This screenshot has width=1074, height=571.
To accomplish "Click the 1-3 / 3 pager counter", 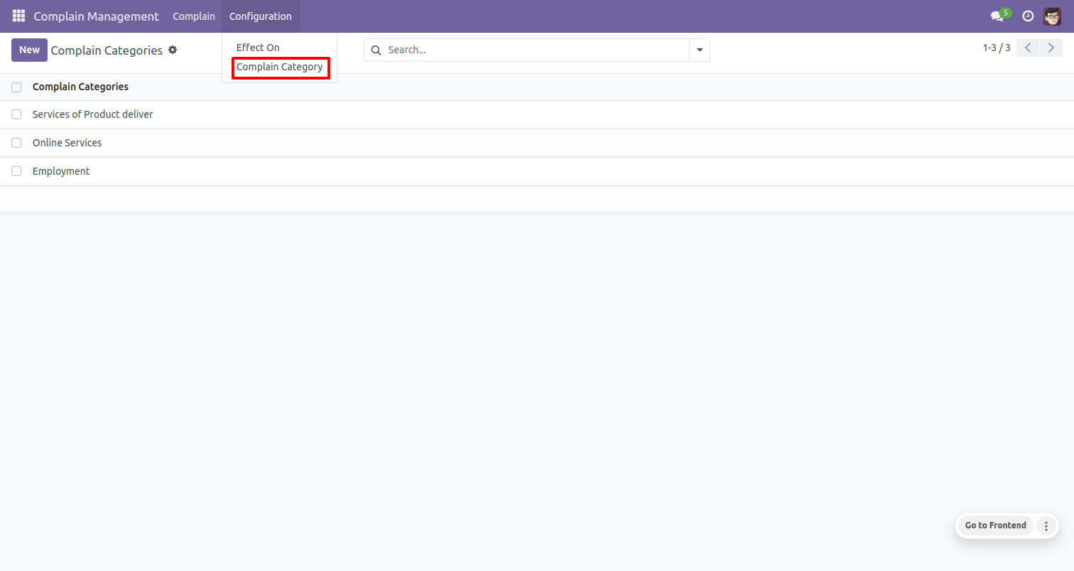I will click(997, 48).
